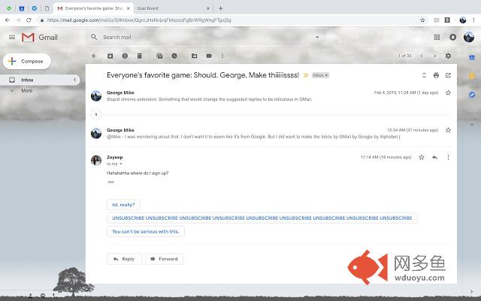This screenshot has height=301, width=481.
Task: Show Zeynep's recipient details dropdown
Action: click(x=121, y=164)
